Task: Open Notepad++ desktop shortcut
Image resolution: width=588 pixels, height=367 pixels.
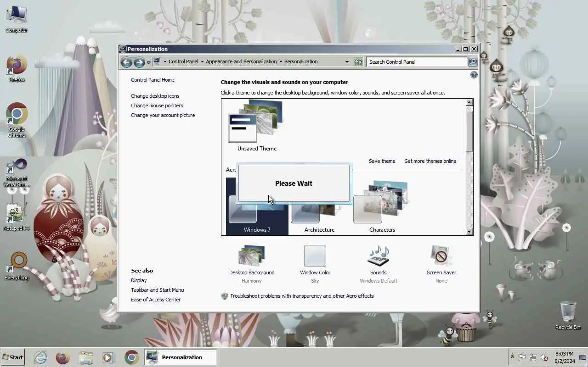Action: click(x=17, y=217)
